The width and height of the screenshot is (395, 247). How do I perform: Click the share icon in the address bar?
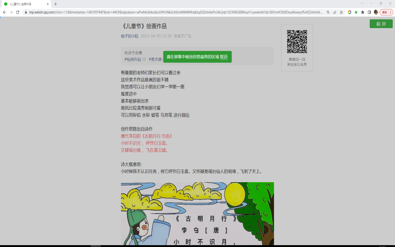[x=334, y=12]
